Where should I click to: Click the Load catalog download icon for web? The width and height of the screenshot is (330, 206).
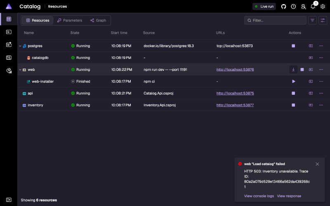(x=293, y=70)
